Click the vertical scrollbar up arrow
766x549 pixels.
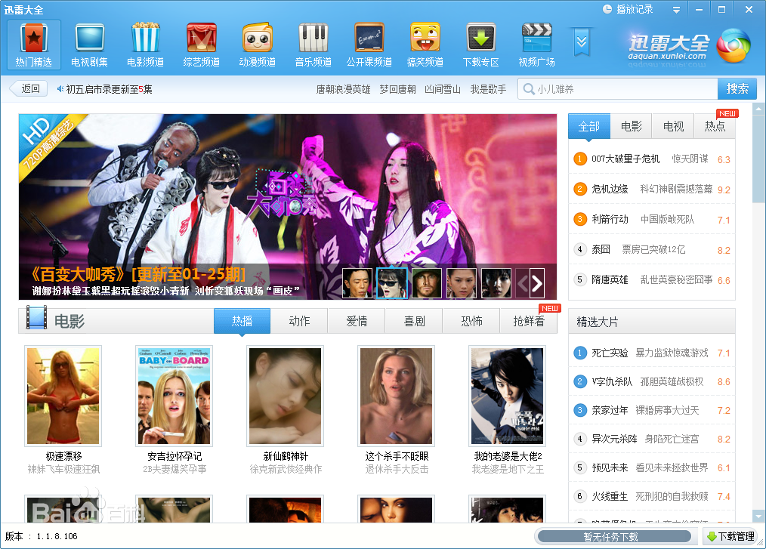pos(758,109)
